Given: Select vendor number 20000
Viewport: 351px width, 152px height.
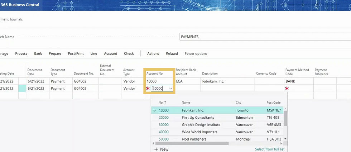Looking at the screenshot, I should pyautogui.click(x=164, y=118).
